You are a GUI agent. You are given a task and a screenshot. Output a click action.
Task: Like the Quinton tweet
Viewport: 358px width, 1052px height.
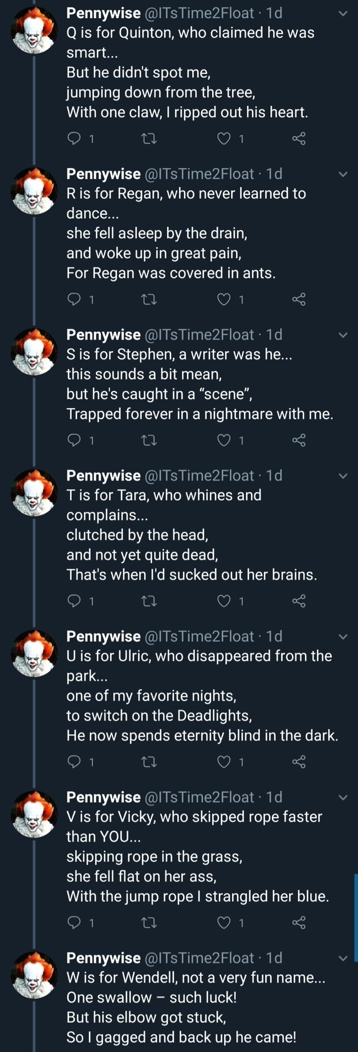[224, 139]
